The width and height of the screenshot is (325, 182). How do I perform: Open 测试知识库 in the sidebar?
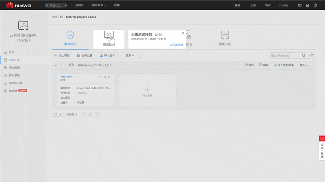point(13,83)
